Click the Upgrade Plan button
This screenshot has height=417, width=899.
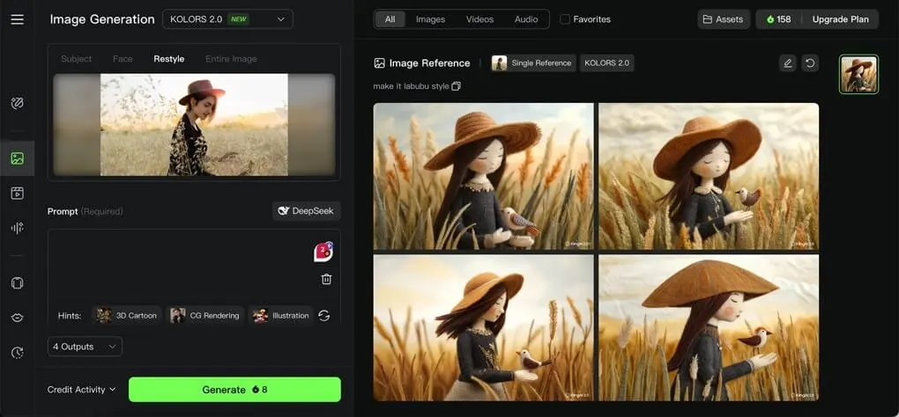pyautogui.click(x=840, y=19)
